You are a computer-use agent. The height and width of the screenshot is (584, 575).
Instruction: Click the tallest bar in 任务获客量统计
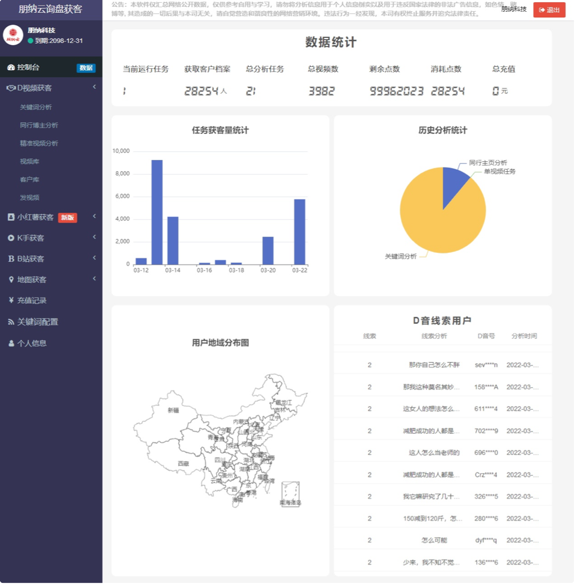pos(157,212)
